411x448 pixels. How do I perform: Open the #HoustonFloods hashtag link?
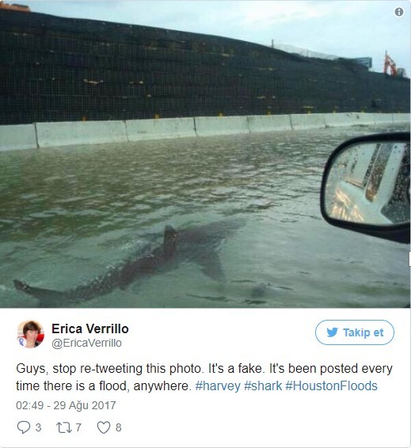(331, 386)
